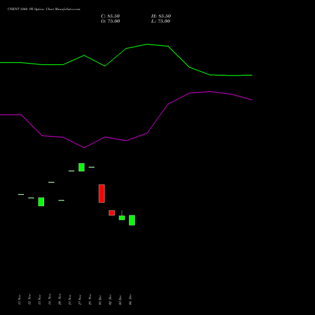Click the '27 Nov' date axis label
315x315 pixels.
(80, 299)
